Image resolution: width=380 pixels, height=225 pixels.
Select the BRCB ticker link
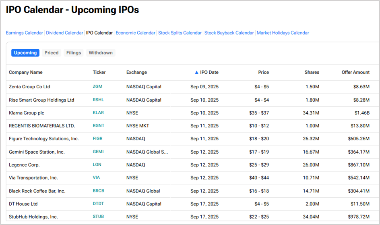tap(99, 191)
